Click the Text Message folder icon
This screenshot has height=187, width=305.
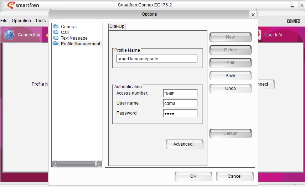pos(56,38)
